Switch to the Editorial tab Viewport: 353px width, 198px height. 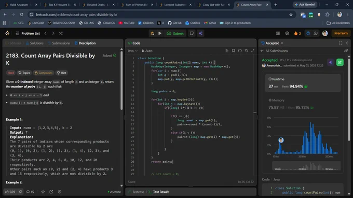click(x=13, y=43)
